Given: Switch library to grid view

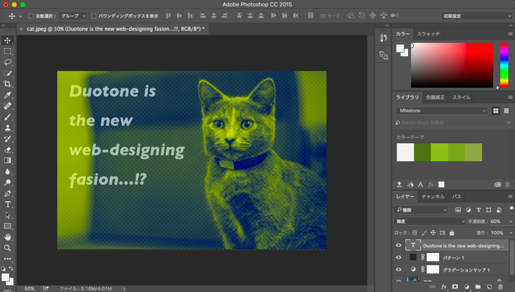Looking at the screenshot, I should pyautogui.click(x=495, y=111).
